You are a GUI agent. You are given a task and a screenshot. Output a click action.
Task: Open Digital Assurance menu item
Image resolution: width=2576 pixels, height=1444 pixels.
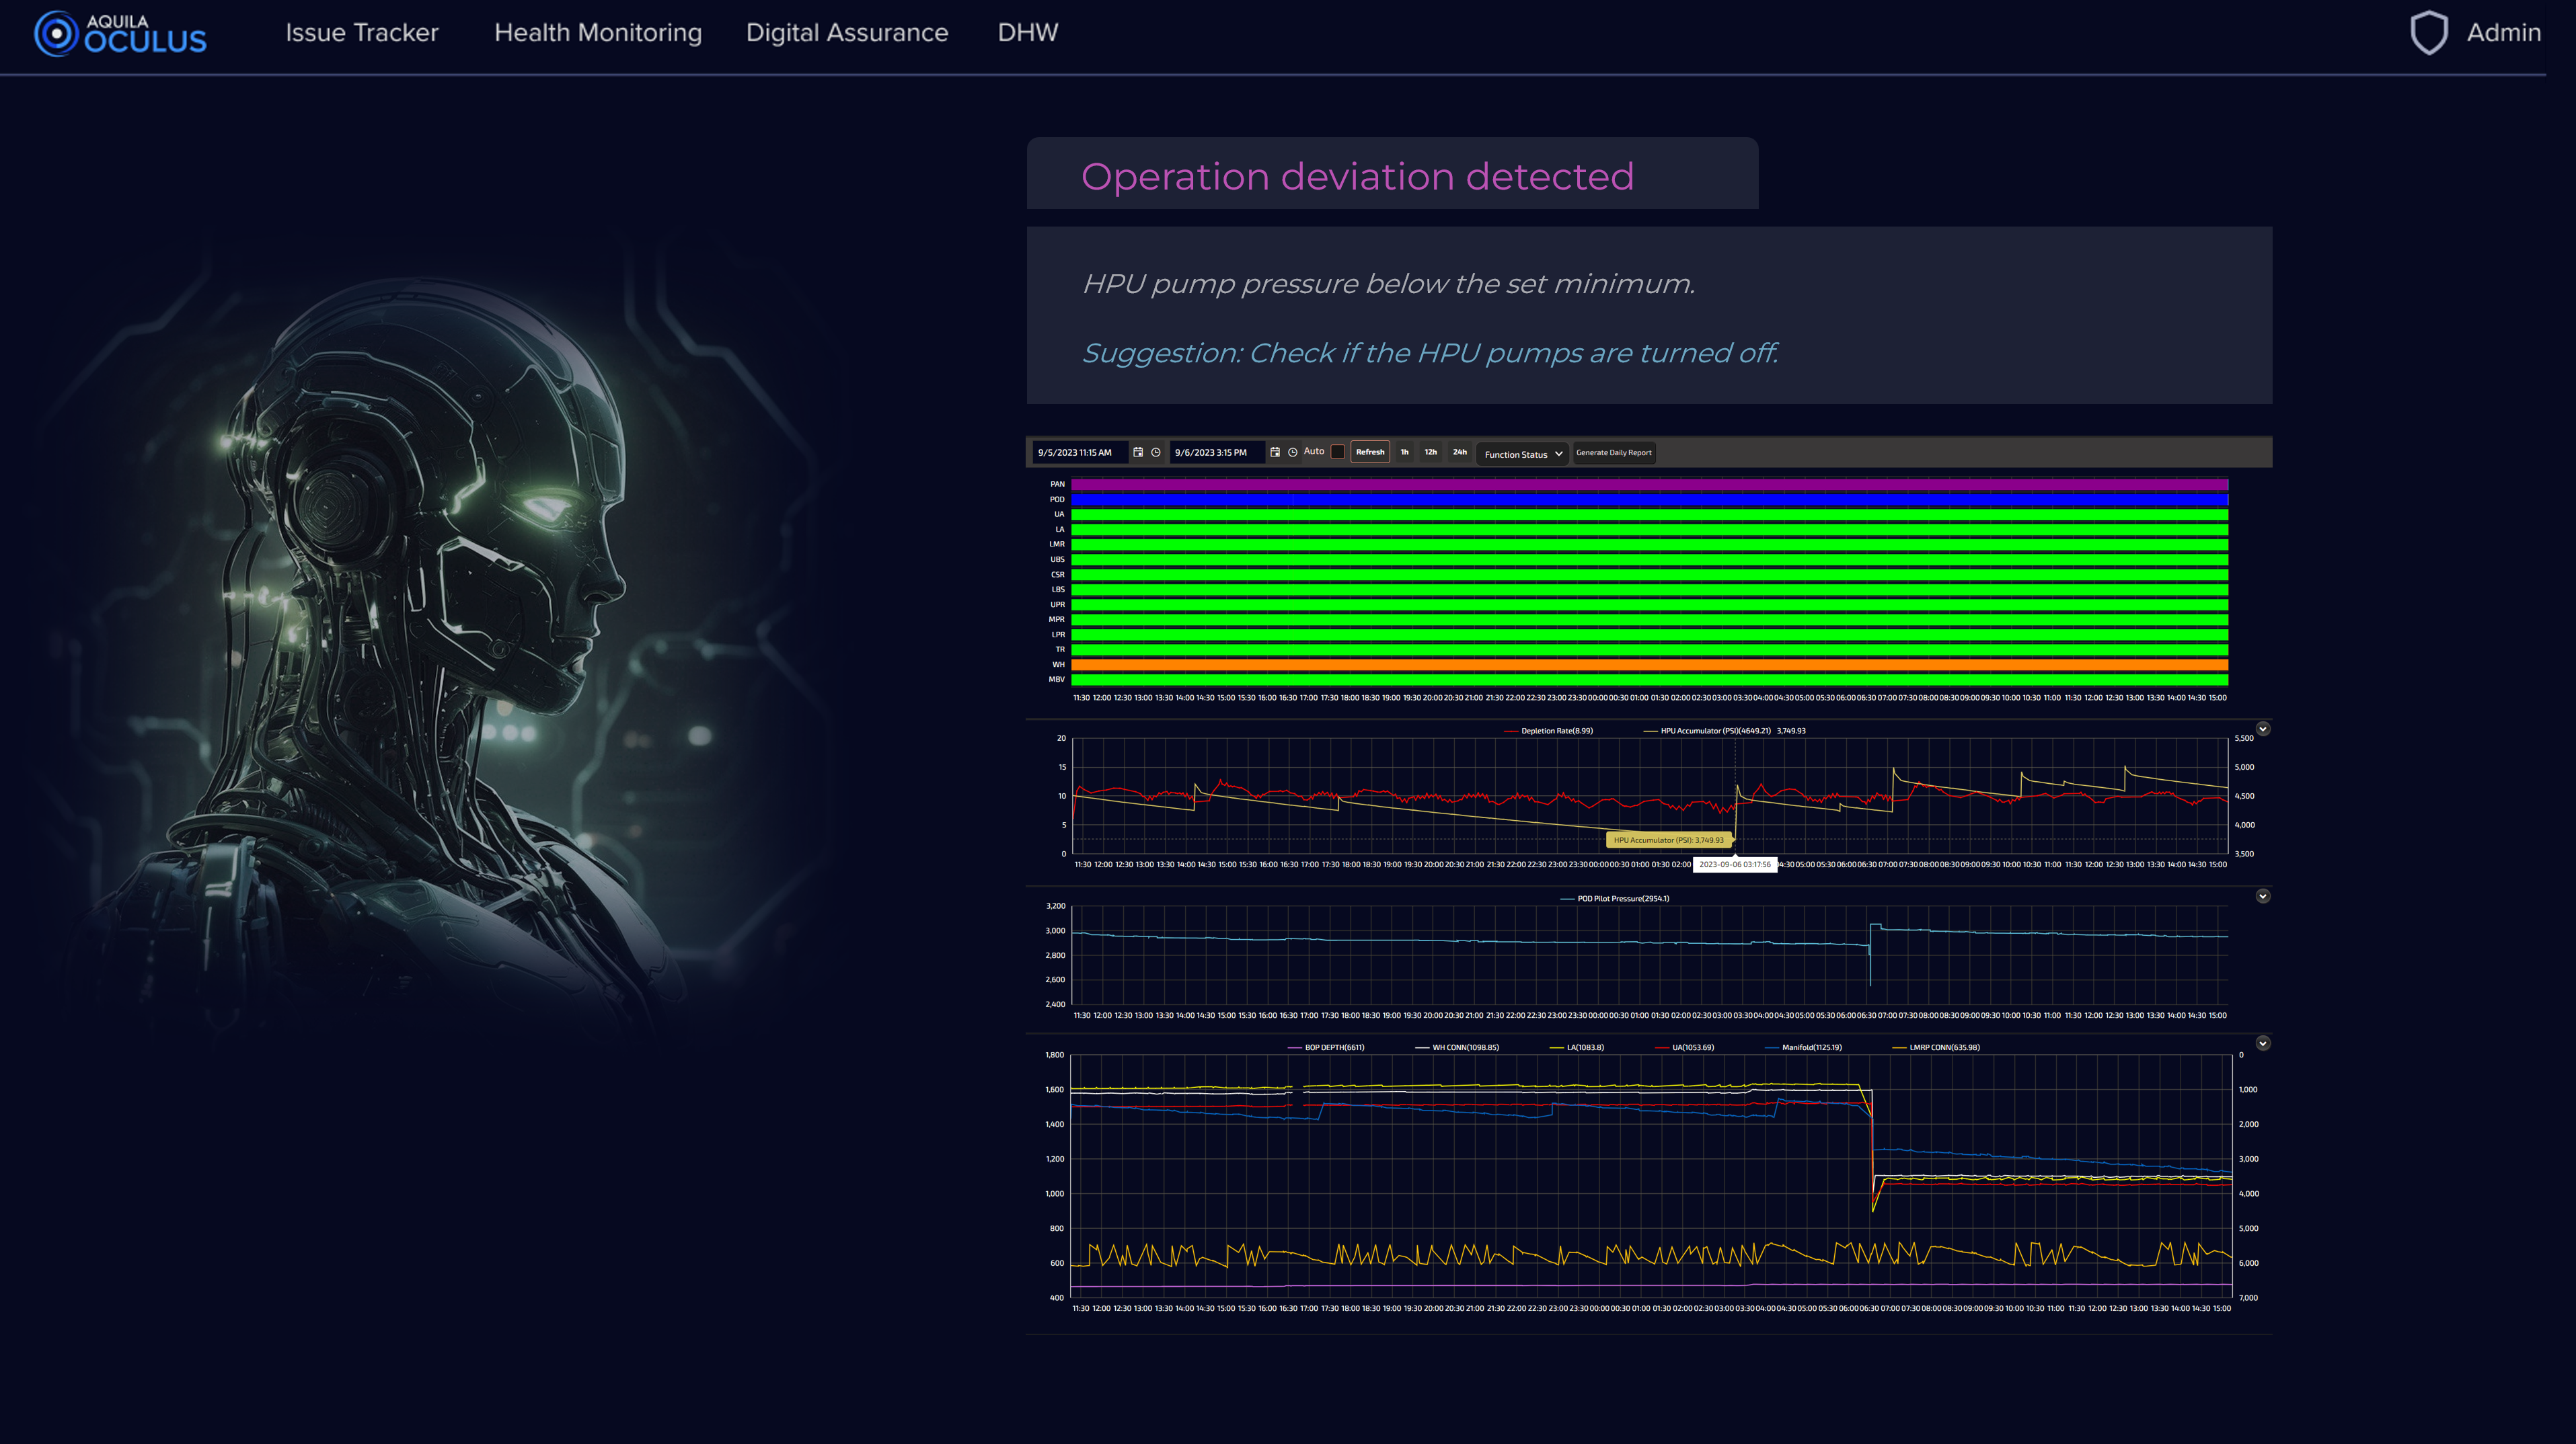(x=847, y=33)
